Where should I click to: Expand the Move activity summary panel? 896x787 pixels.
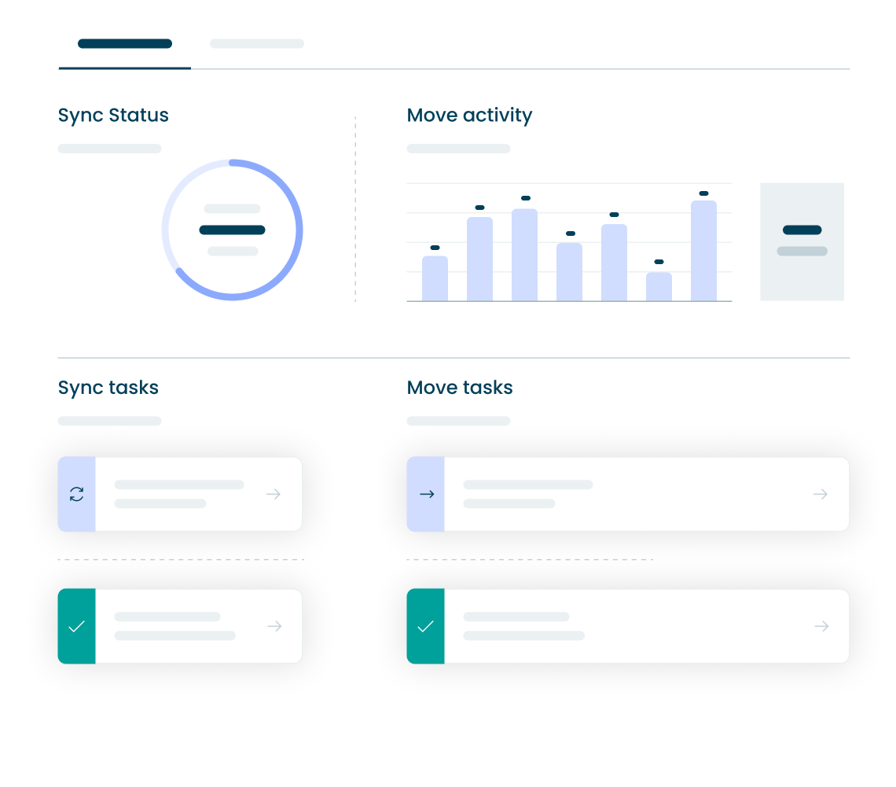[802, 241]
